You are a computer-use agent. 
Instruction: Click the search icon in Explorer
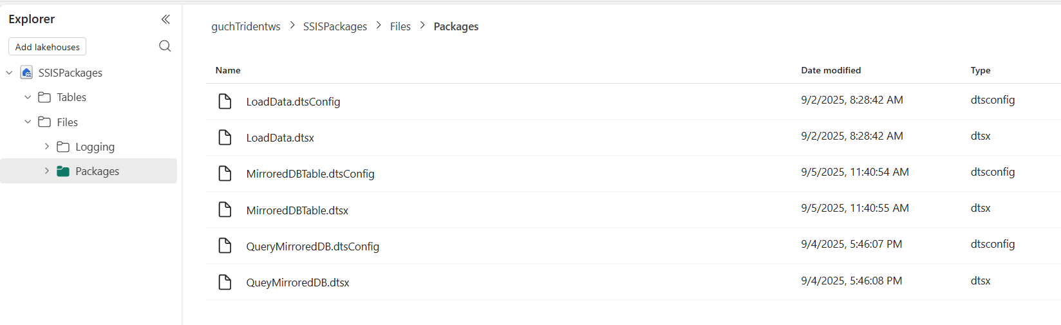tap(165, 46)
